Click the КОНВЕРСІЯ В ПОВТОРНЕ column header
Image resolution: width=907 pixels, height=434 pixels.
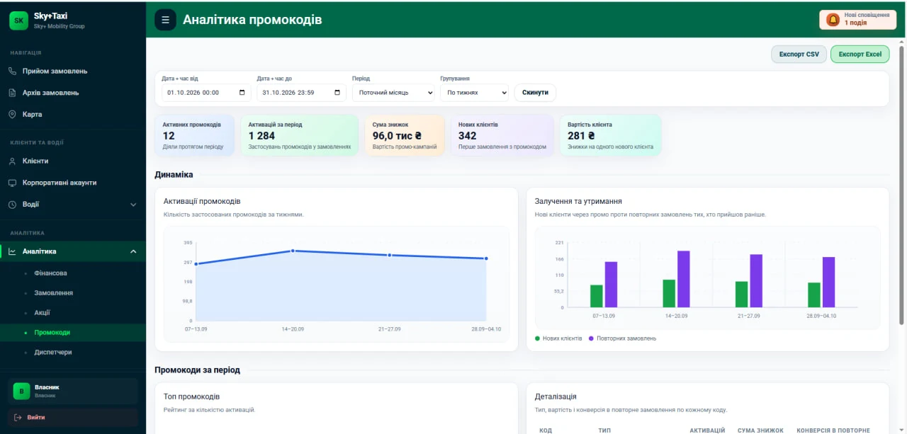coord(833,430)
